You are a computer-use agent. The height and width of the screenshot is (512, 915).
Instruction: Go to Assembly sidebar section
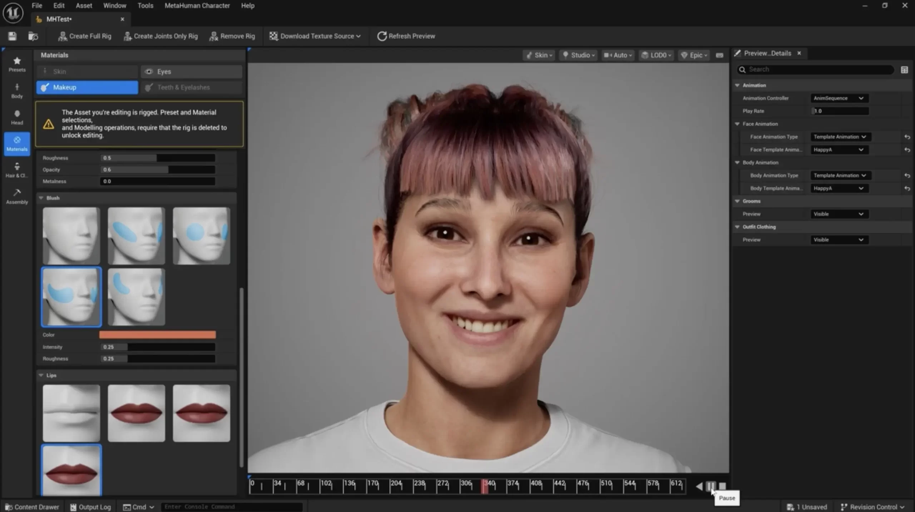click(17, 196)
